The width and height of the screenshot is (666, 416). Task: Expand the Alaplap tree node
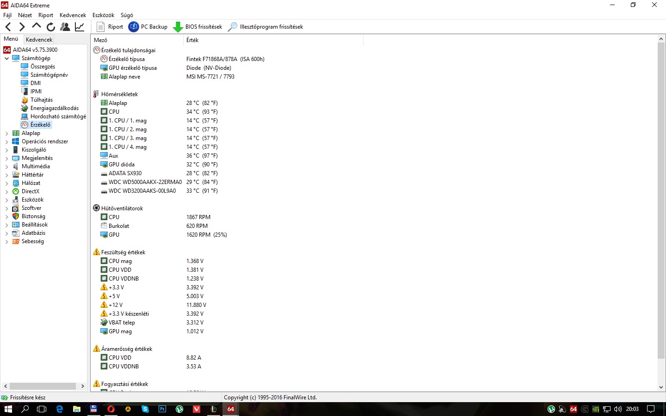[x=6, y=133]
